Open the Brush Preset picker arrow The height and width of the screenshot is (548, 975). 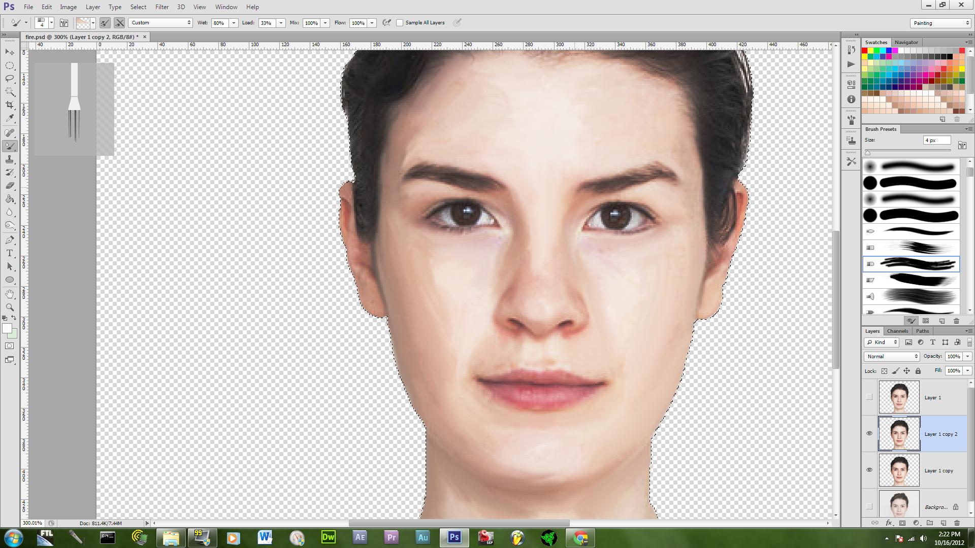click(x=51, y=23)
